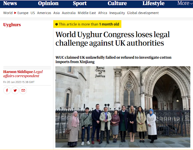Go to the Sport section
The height and width of the screenshot is (150, 193).
click(x=80, y=3)
